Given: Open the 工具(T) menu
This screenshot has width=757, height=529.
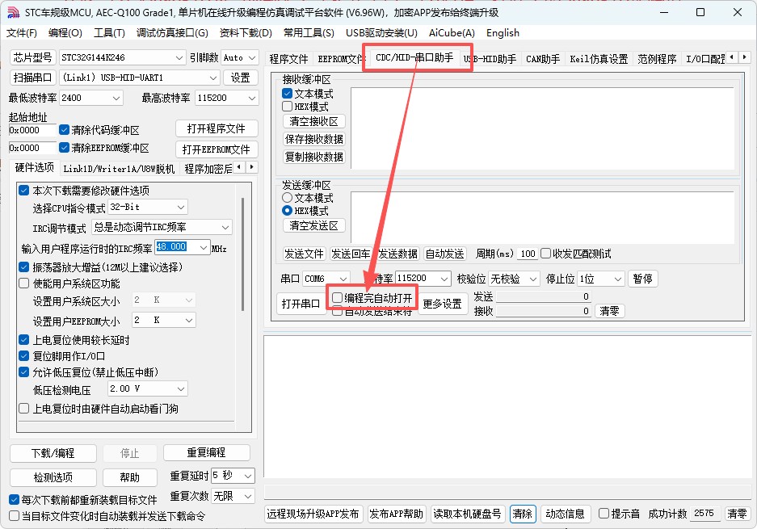Looking at the screenshot, I should 109,33.
